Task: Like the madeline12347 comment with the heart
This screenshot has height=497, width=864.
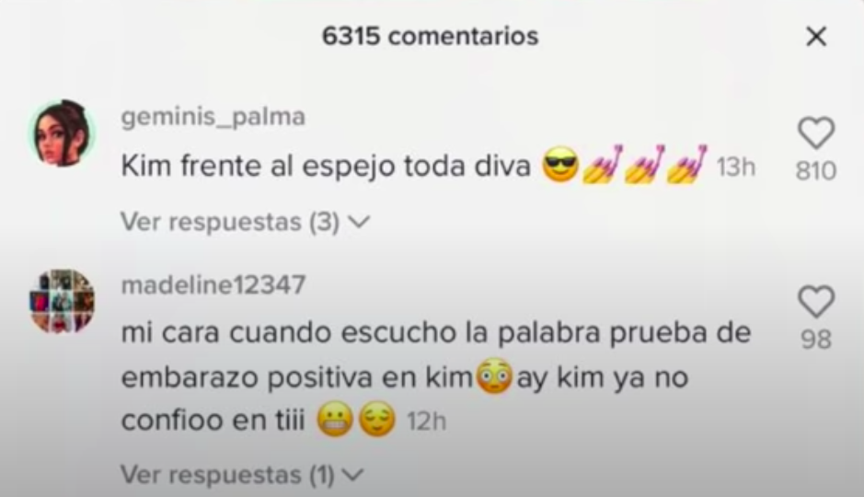Action: click(816, 301)
